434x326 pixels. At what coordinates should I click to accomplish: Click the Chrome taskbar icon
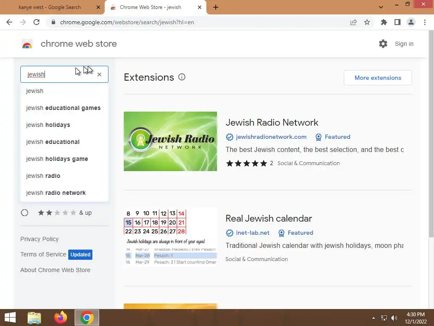pos(86,318)
